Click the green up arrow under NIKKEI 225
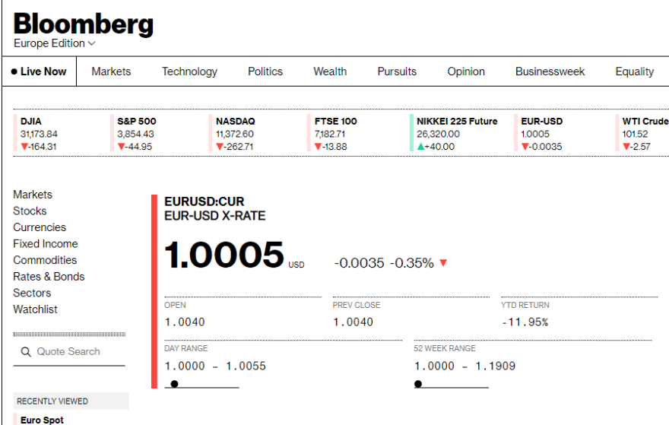Image resolution: width=669 pixels, height=425 pixels. point(420,147)
